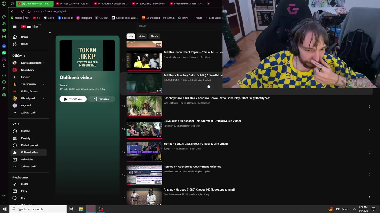Select the Shorts filter chip
380x213 pixels.
click(x=154, y=36)
